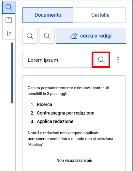
Task: Open the three-dot search options menu
Action: pos(118,60)
